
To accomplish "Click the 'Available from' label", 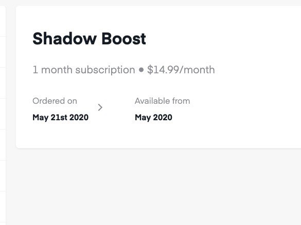I will [x=163, y=101].
